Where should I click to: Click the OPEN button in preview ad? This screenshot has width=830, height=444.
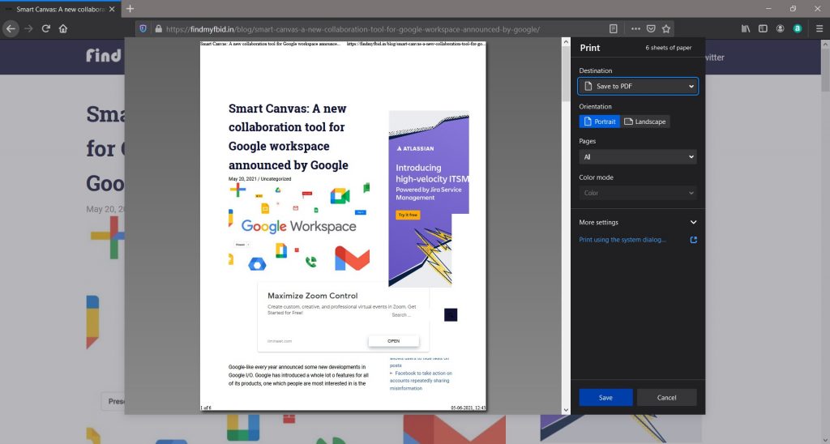pyautogui.click(x=393, y=341)
